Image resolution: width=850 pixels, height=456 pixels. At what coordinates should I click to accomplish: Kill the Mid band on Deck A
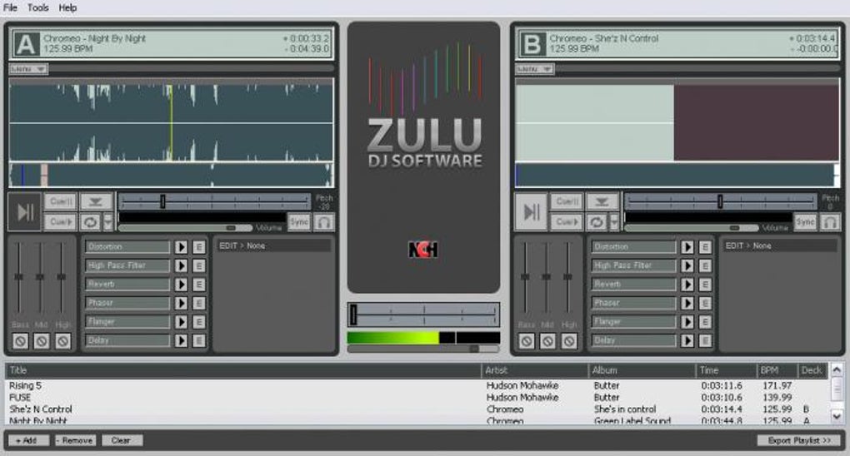(x=41, y=341)
